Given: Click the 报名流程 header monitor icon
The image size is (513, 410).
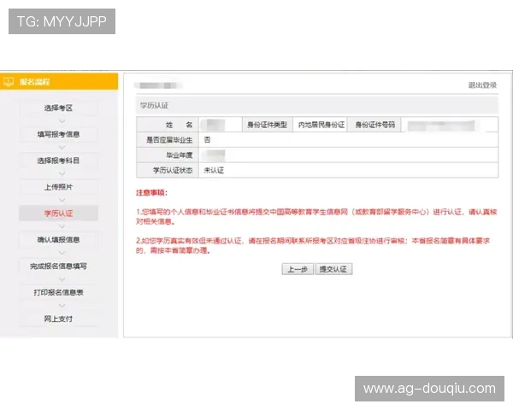Looking at the screenshot, I should pyautogui.click(x=9, y=81).
